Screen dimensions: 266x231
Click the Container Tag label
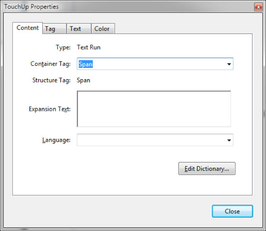51,64
